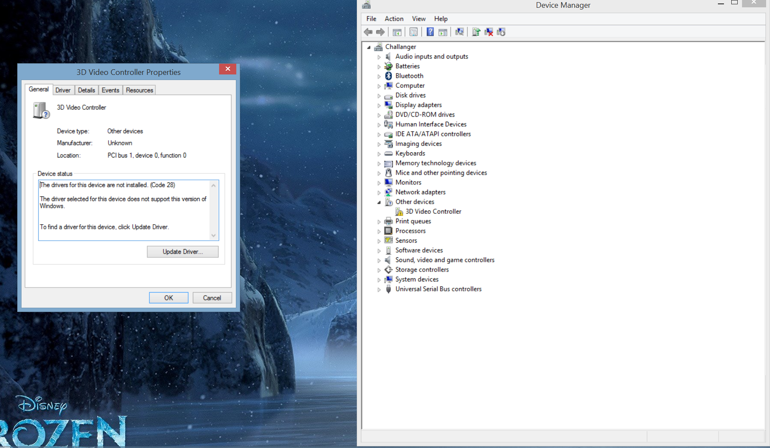The image size is (770, 448).
Task: Click the Forward arrow in Device Manager toolbar
Action: (380, 32)
